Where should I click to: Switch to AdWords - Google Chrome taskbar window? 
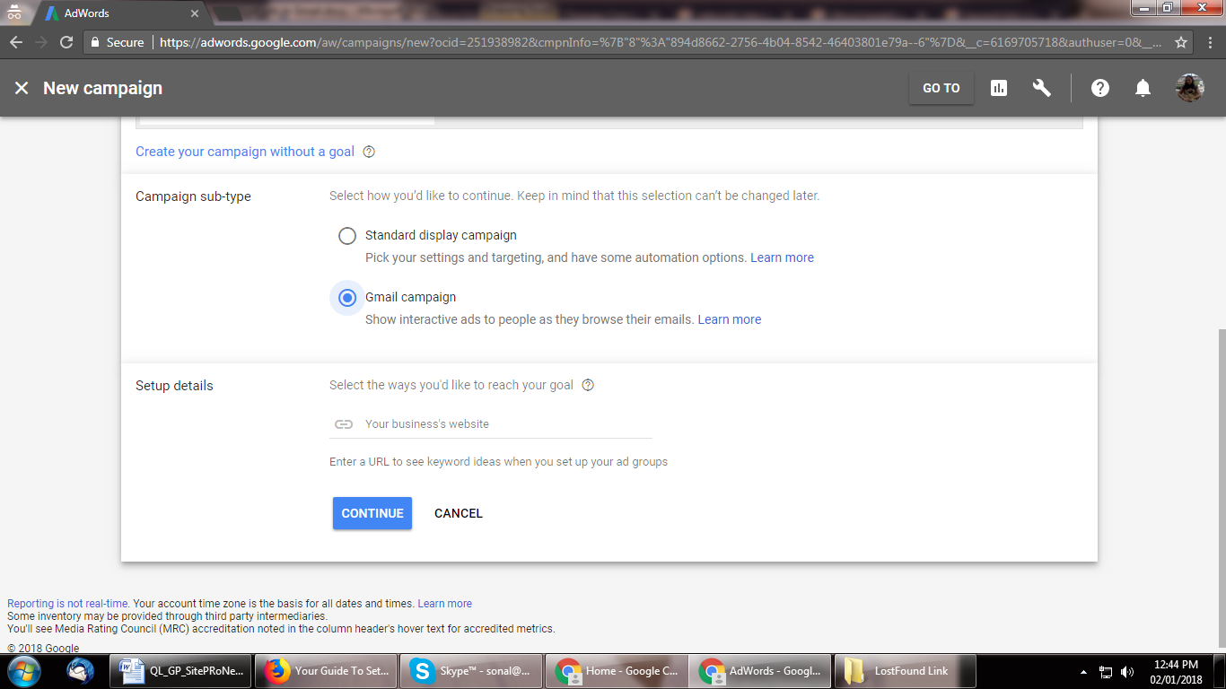pyautogui.click(x=761, y=670)
